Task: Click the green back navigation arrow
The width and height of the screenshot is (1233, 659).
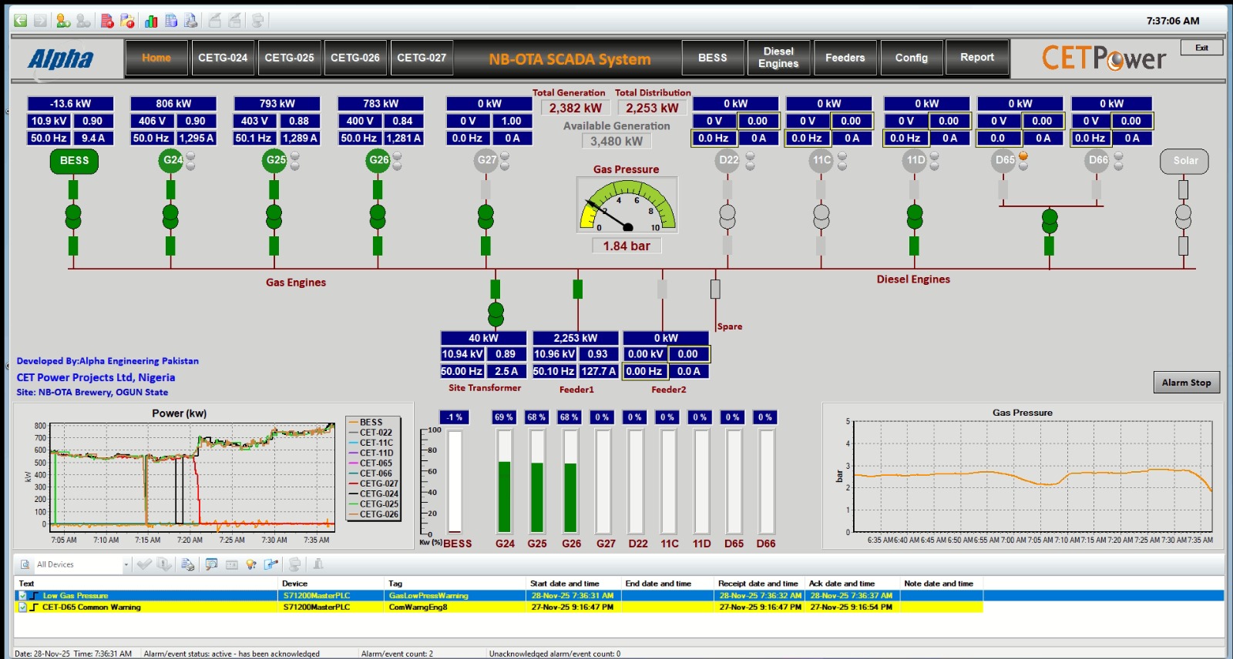Action: tap(21, 21)
